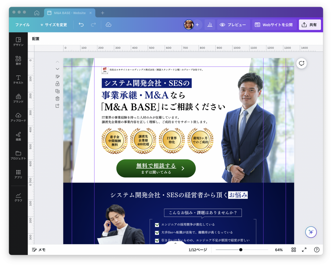Select the IT業界特化 gold medal badge

pos(172,141)
